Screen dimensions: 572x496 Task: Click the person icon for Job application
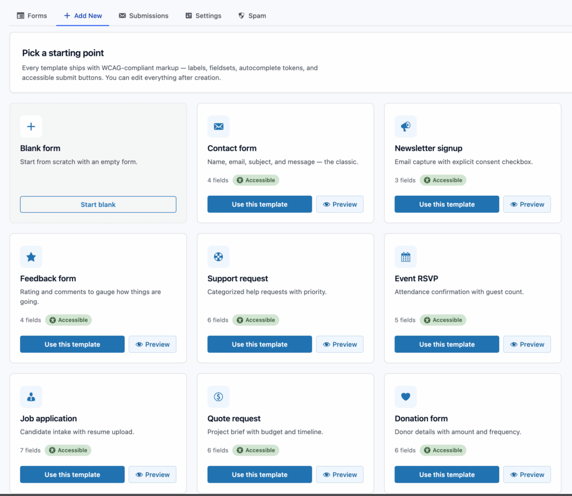tap(31, 397)
